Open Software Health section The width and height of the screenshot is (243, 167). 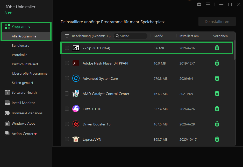[24, 92]
